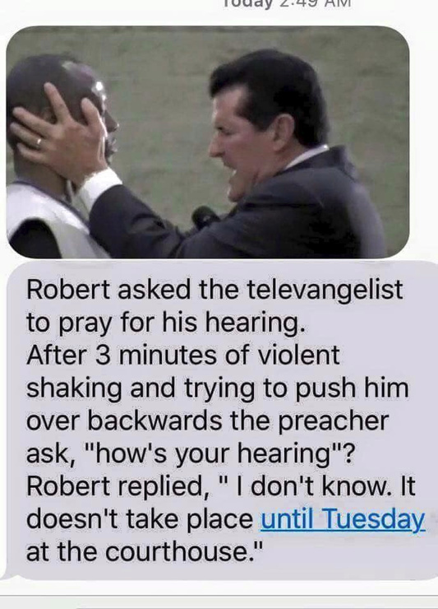Click the line "After 3 minutes of violent"
Screen dimensions: 438x609
coord(183,356)
